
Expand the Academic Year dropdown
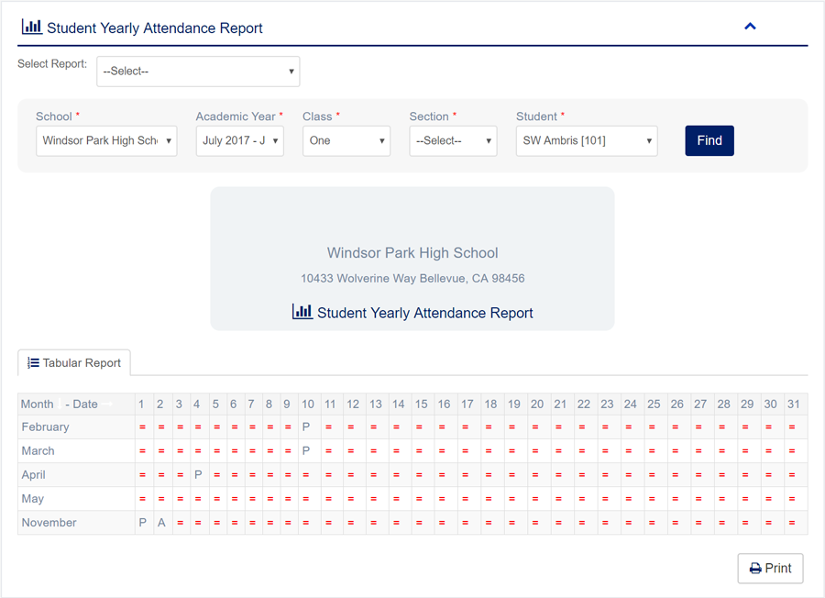(x=239, y=141)
